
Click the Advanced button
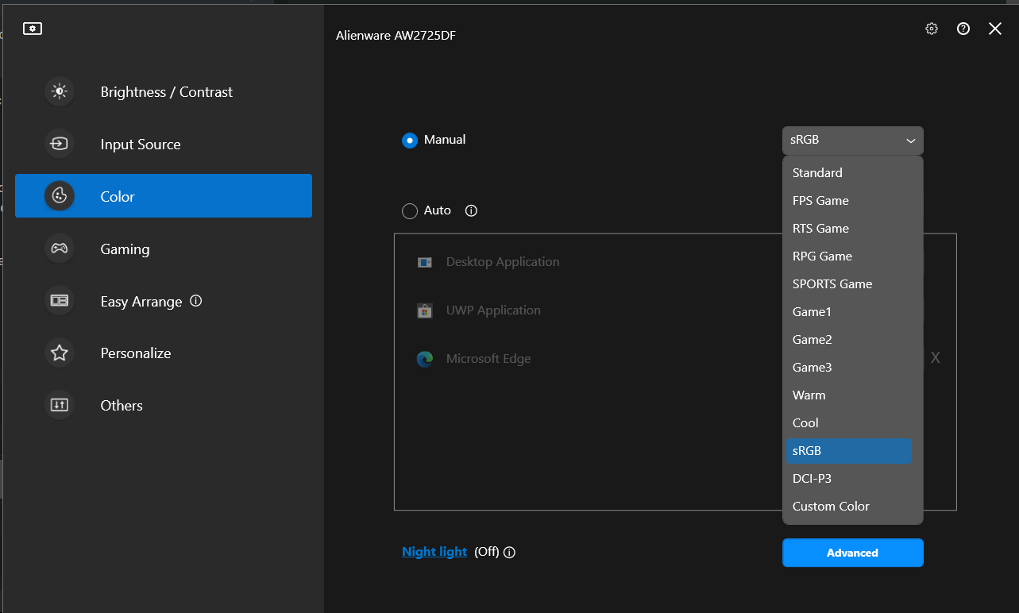click(853, 553)
